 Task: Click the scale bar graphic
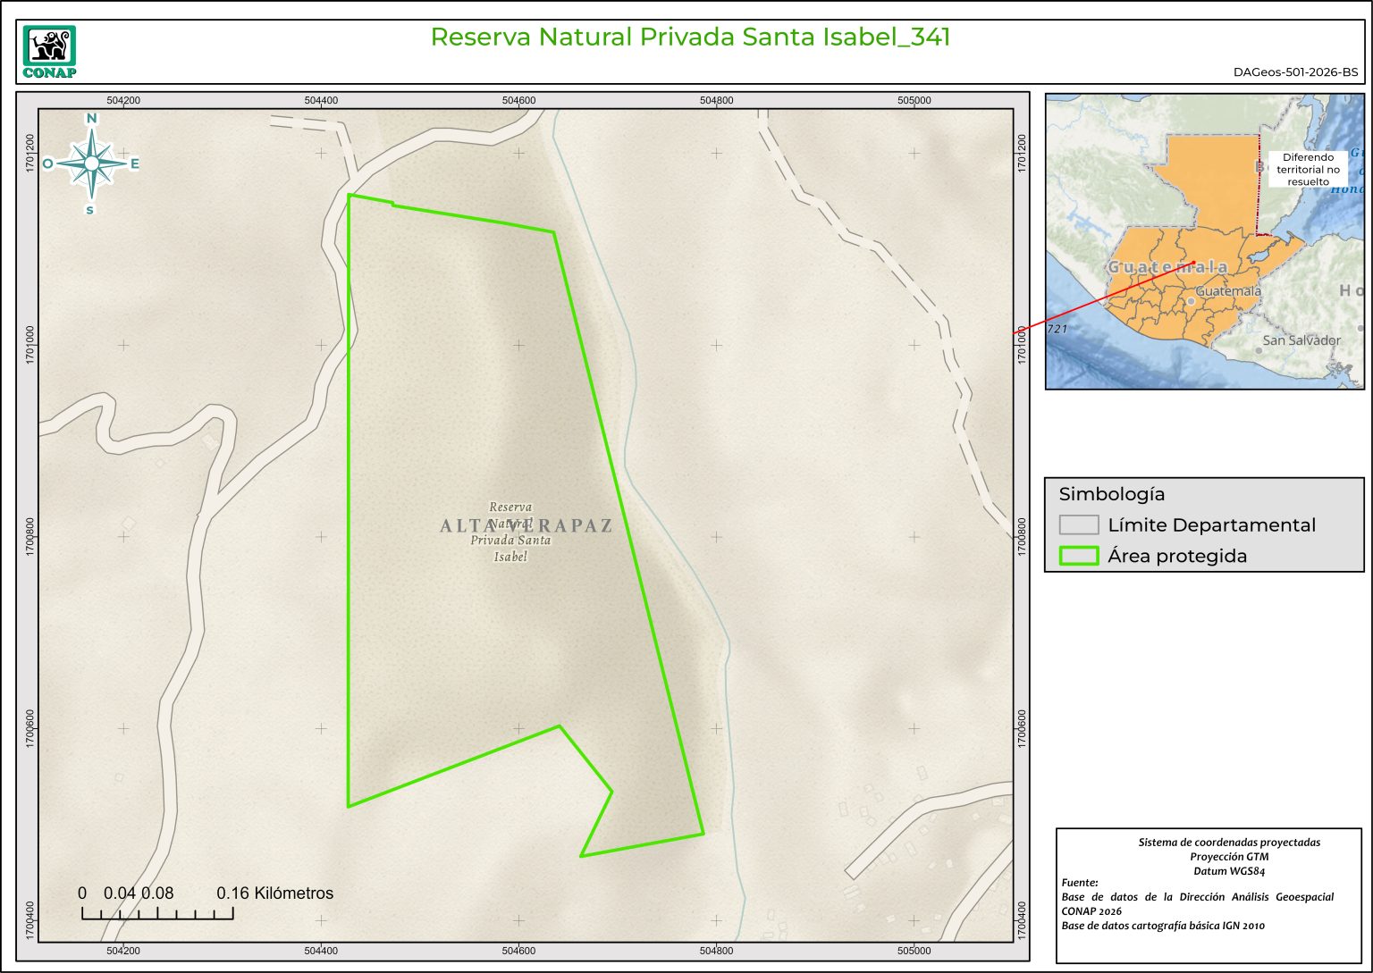click(x=157, y=913)
